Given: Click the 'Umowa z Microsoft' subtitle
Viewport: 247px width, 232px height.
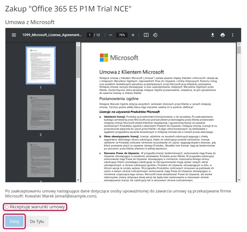Looking at the screenshot, I should pos(30,22).
